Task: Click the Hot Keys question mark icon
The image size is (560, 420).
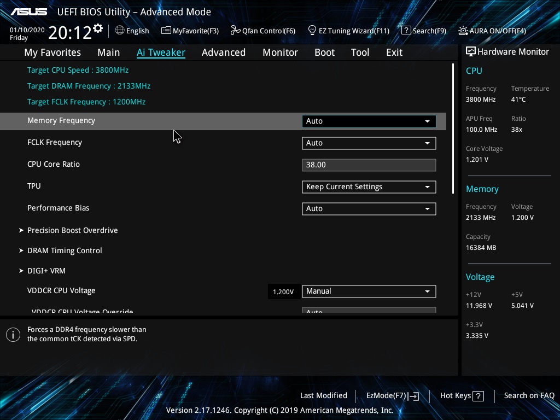Action: tap(478, 396)
